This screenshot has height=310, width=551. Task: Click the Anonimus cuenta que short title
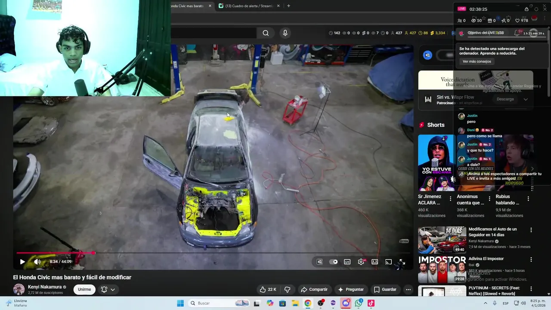(x=470, y=199)
